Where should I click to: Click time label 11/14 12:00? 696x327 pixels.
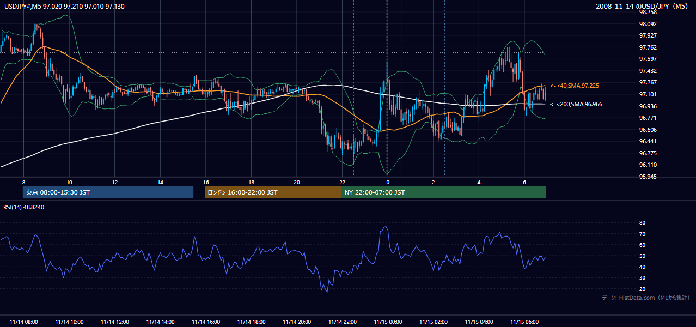click(115, 322)
